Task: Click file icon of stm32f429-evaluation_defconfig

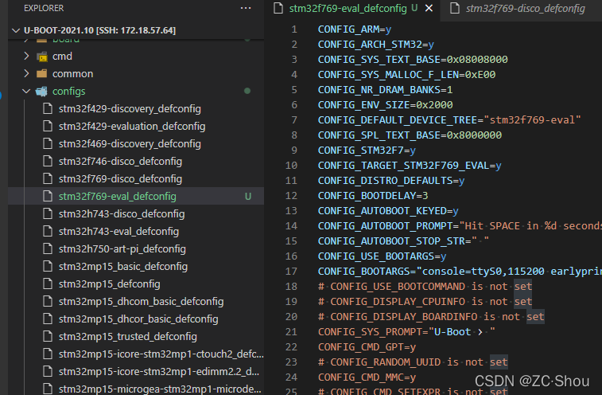Action: tap(48, 126)
